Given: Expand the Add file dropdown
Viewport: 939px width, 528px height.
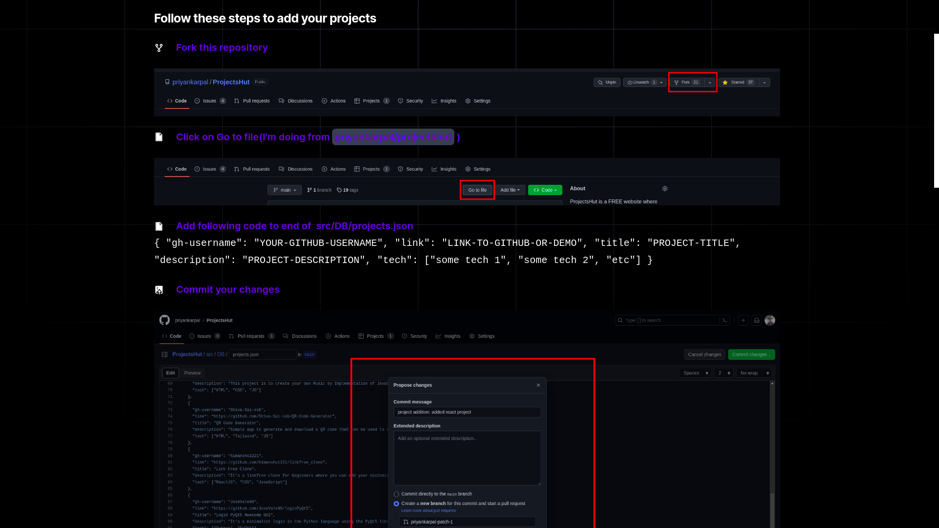Looking at the screenshot, I should [510, 190].
